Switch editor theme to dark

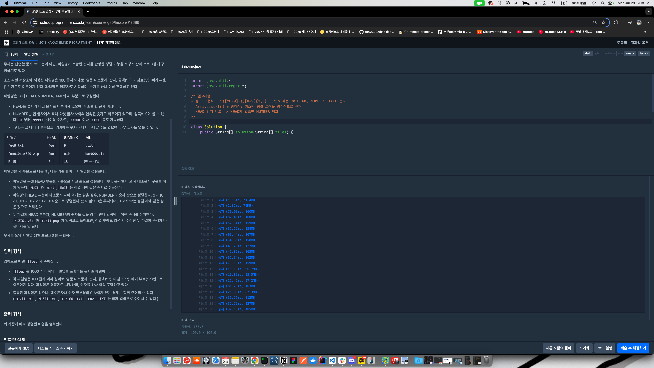(588, 53)
